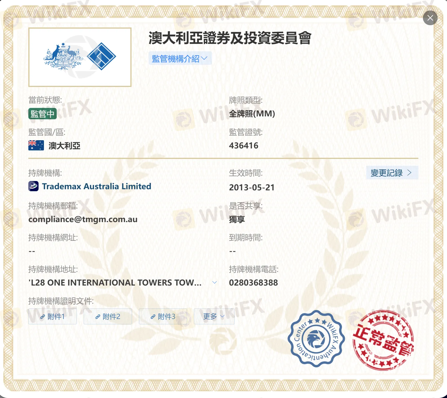Screen dimensions: 447x398
Task: Select phone number 0280368388
Action: click(x=253, y=283)
